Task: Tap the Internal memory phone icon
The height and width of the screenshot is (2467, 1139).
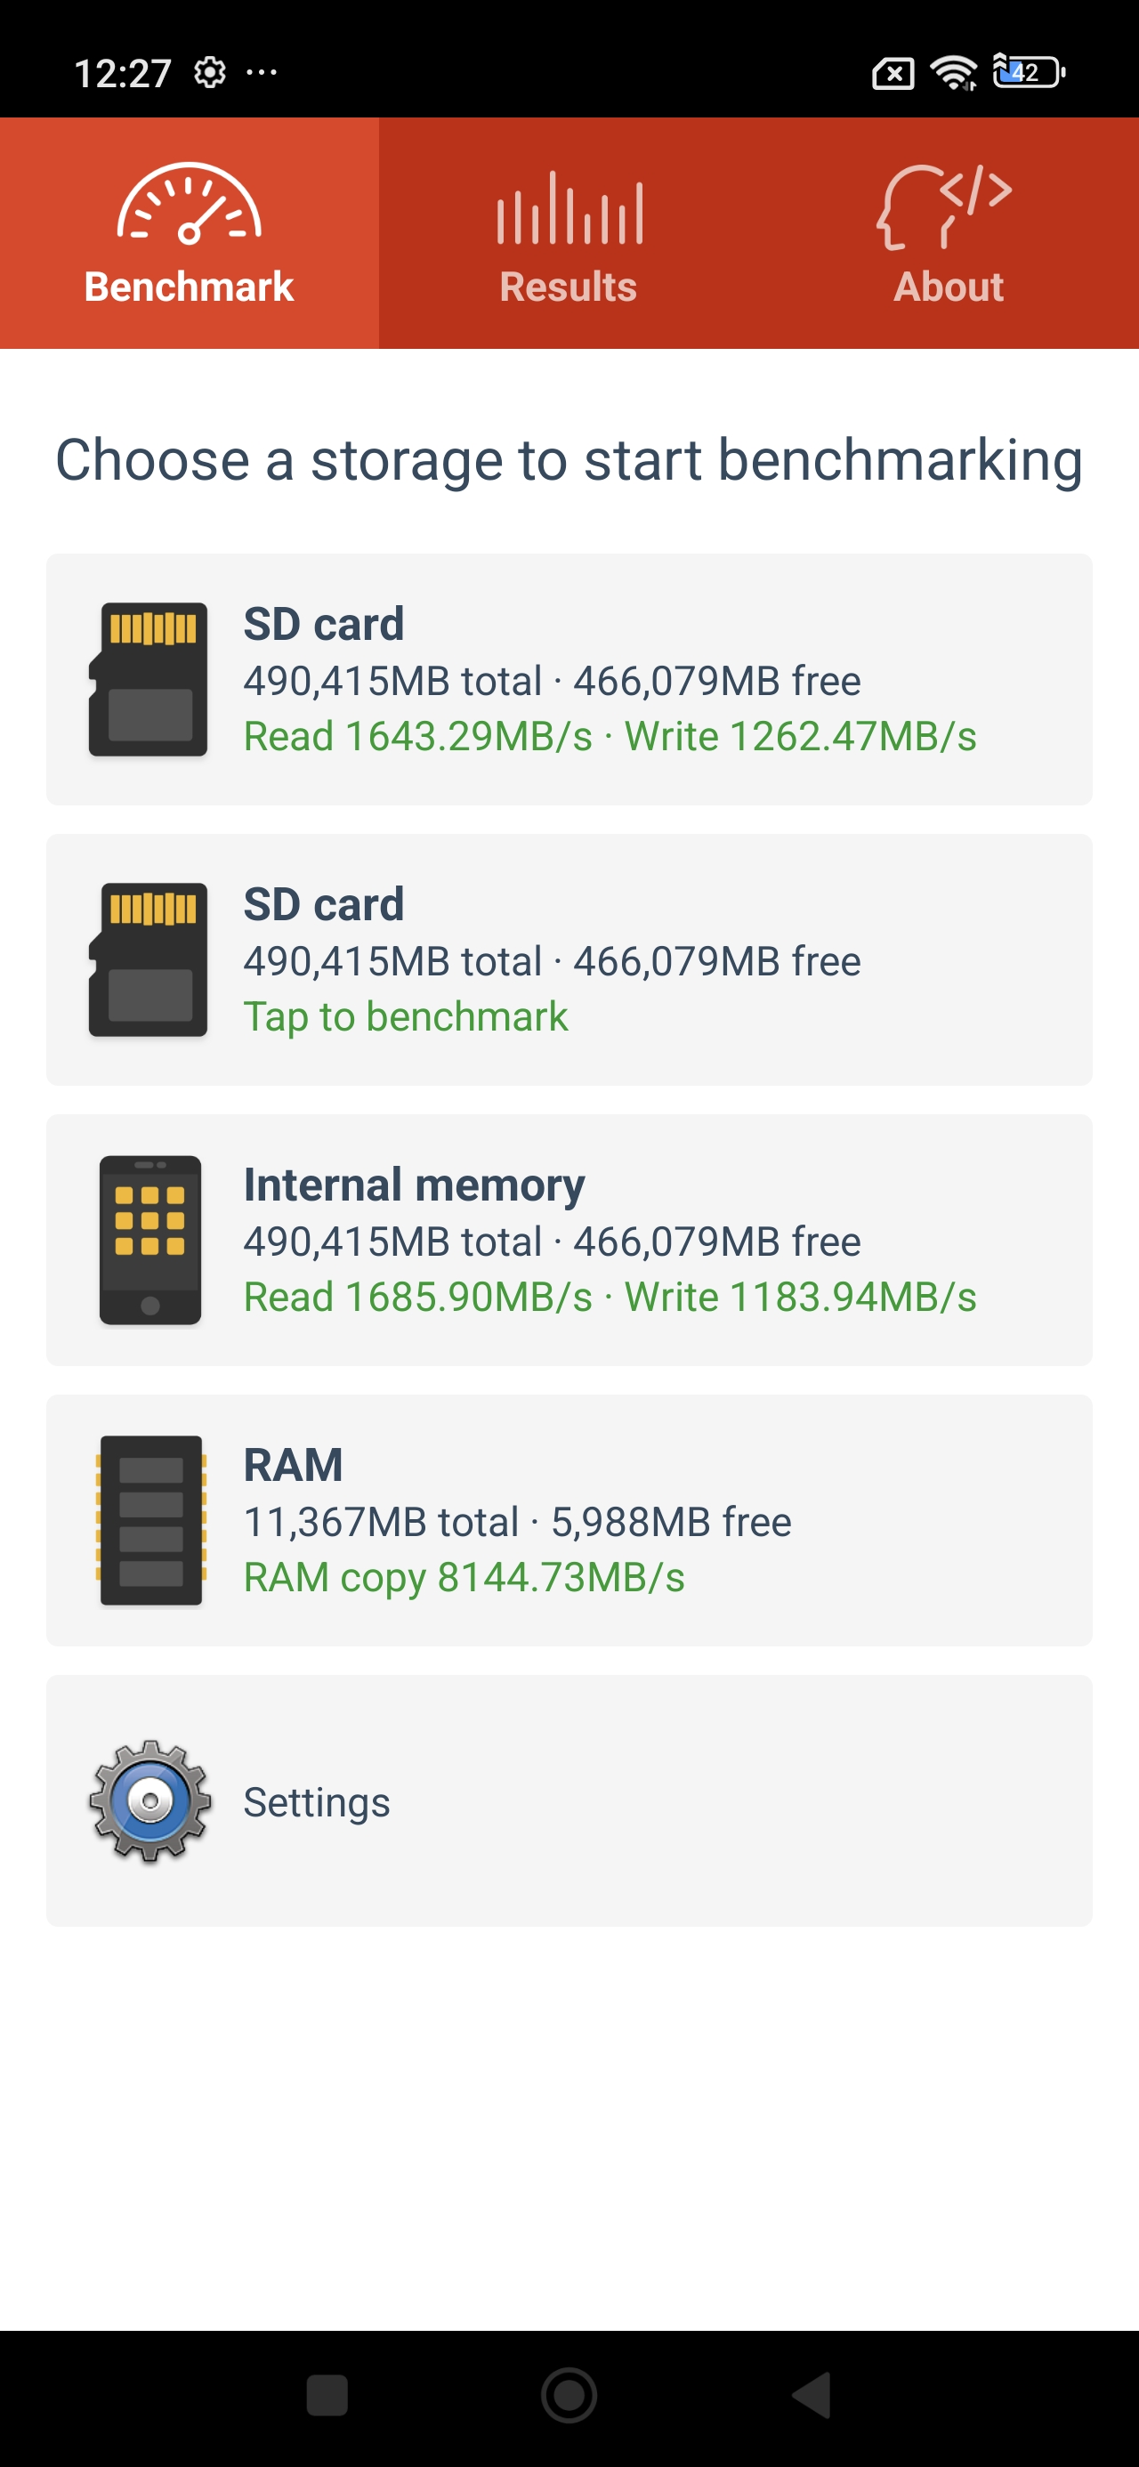Action: pos(150,1241)
